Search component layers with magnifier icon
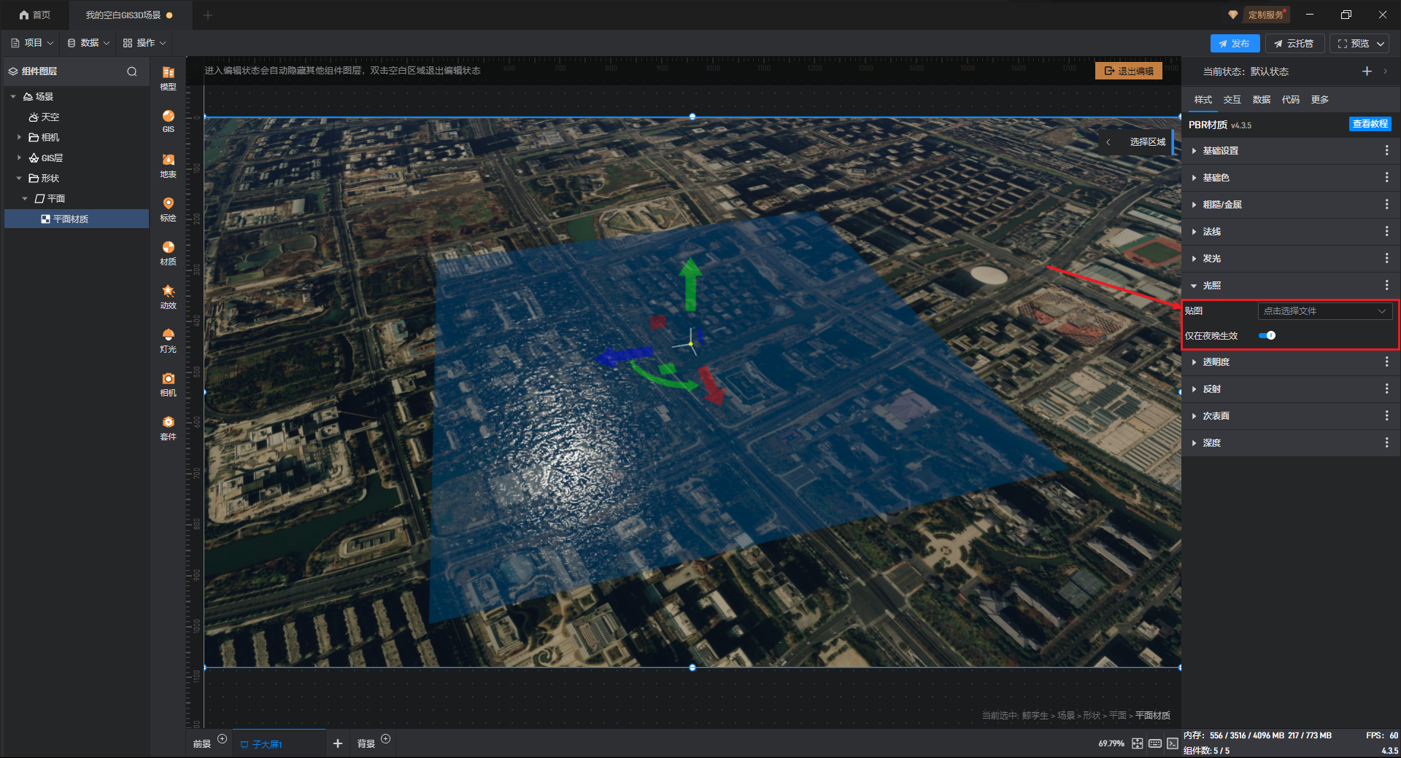1401x758 pixels. tap(132, 71)
